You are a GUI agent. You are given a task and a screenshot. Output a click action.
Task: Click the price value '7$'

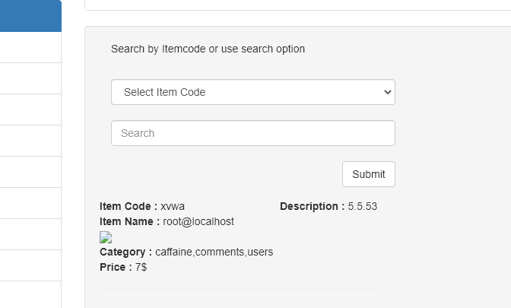coord(141,267)
